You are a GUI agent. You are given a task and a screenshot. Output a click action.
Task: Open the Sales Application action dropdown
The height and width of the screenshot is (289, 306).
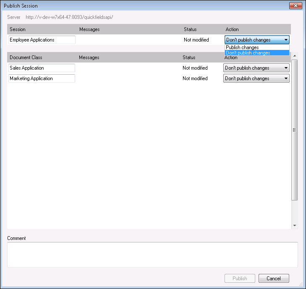click(256, 68)
